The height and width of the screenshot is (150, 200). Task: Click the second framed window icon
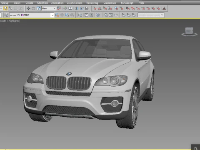click(91, 15)
